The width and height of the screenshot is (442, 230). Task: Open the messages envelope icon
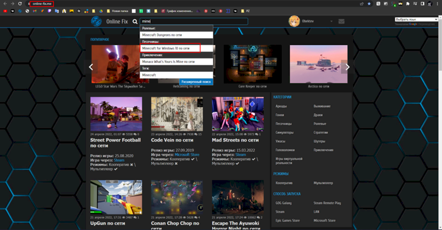(341, 21)
